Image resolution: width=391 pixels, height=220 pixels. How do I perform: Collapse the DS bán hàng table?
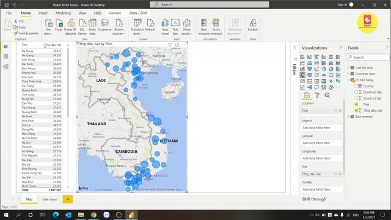[348, 80]
